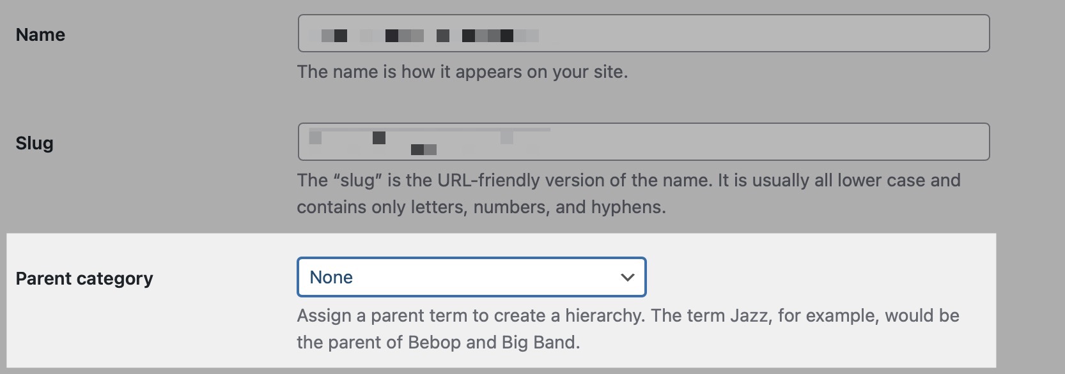Click the "Parent category" label
Image resolution: width=1065 pixels, height=374 pixels.
pos(84,279)
